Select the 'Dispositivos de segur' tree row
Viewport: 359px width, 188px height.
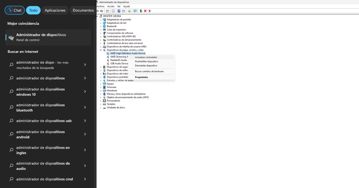(115, 67)
